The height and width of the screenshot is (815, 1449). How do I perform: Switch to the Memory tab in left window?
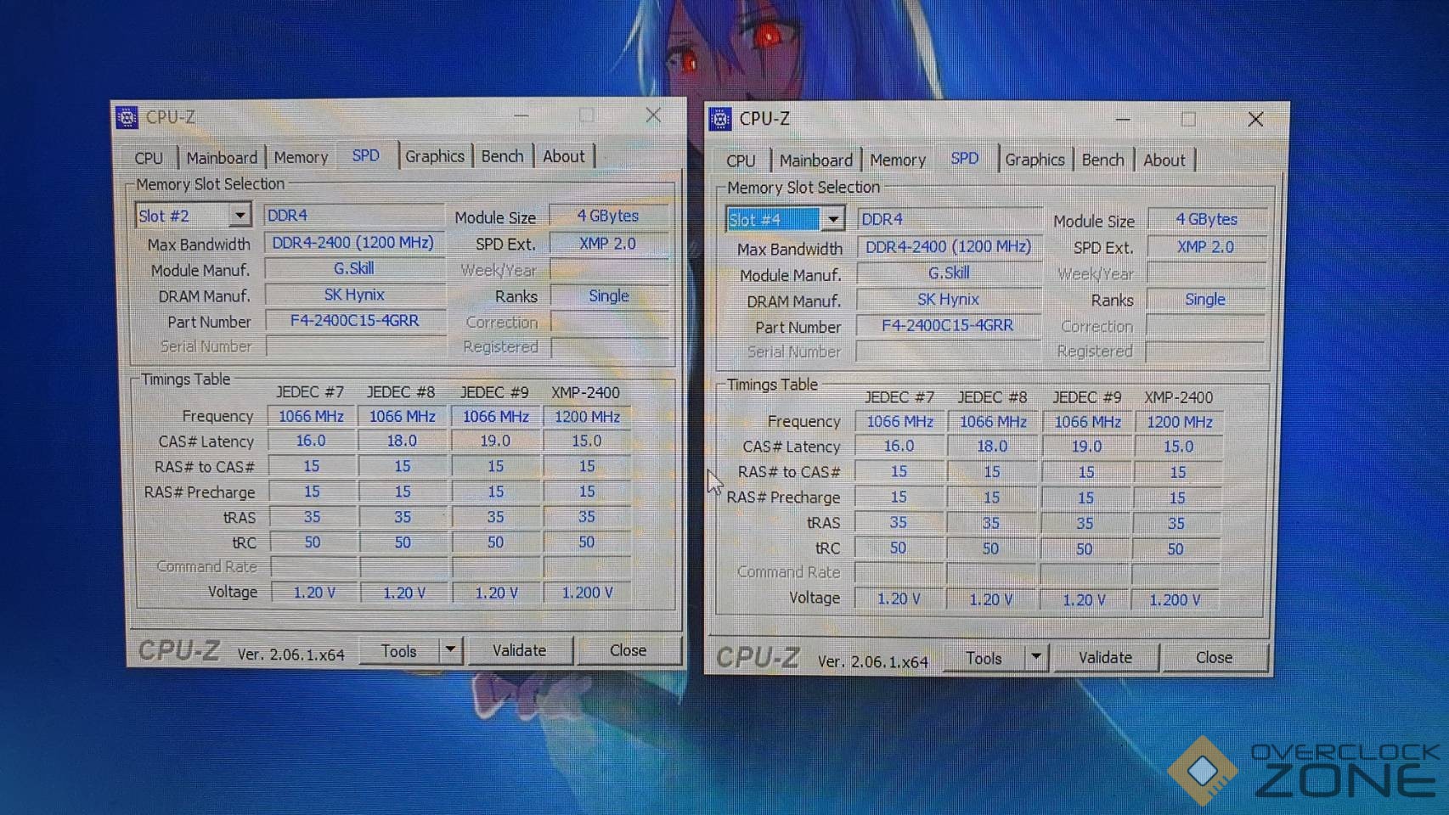pos(301,158)
